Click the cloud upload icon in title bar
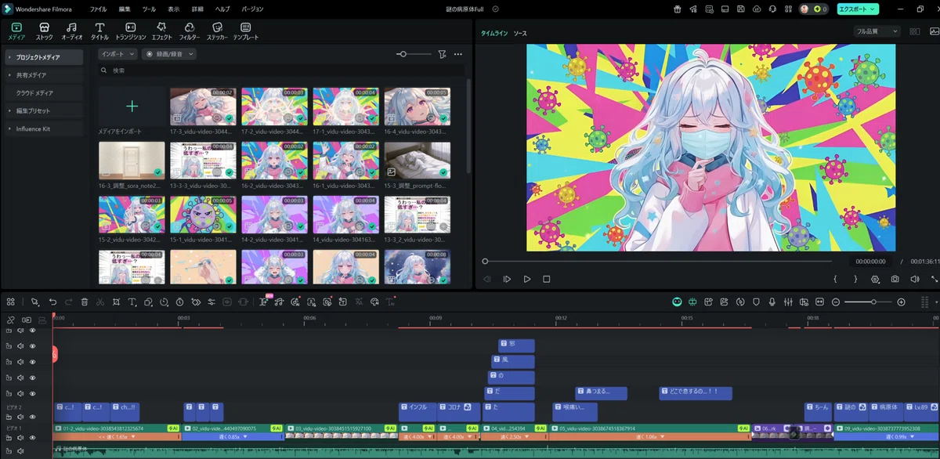The width and height of the screenshot is (940, 459). pyautogui.click(x=757, y=9)
